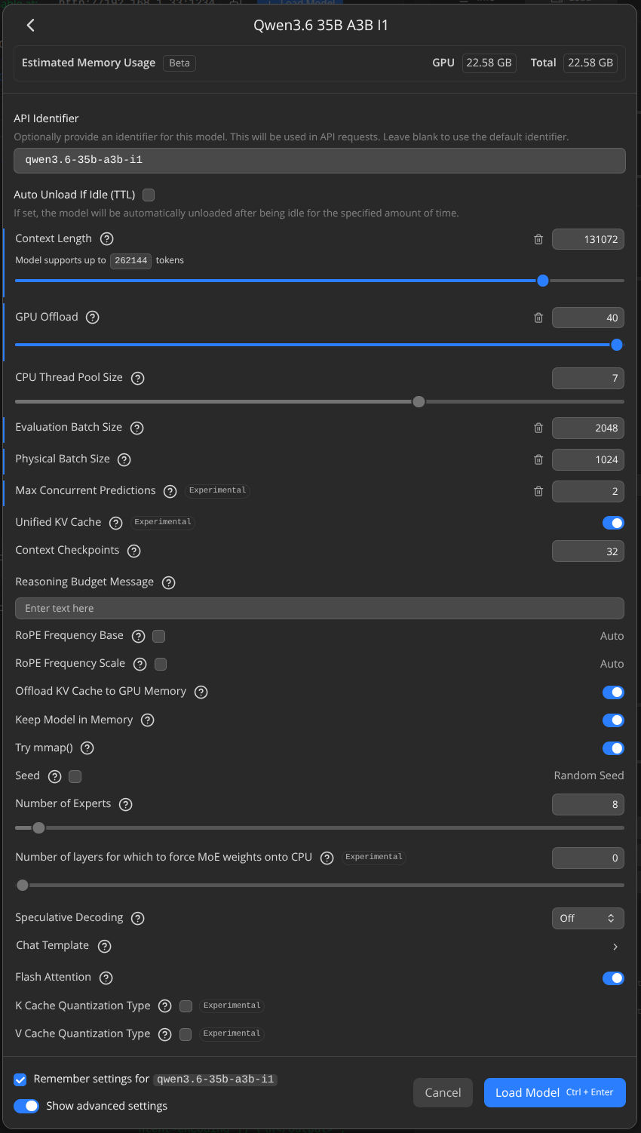Enable RoPE Frequency Base checkbox

click(159, 636)
